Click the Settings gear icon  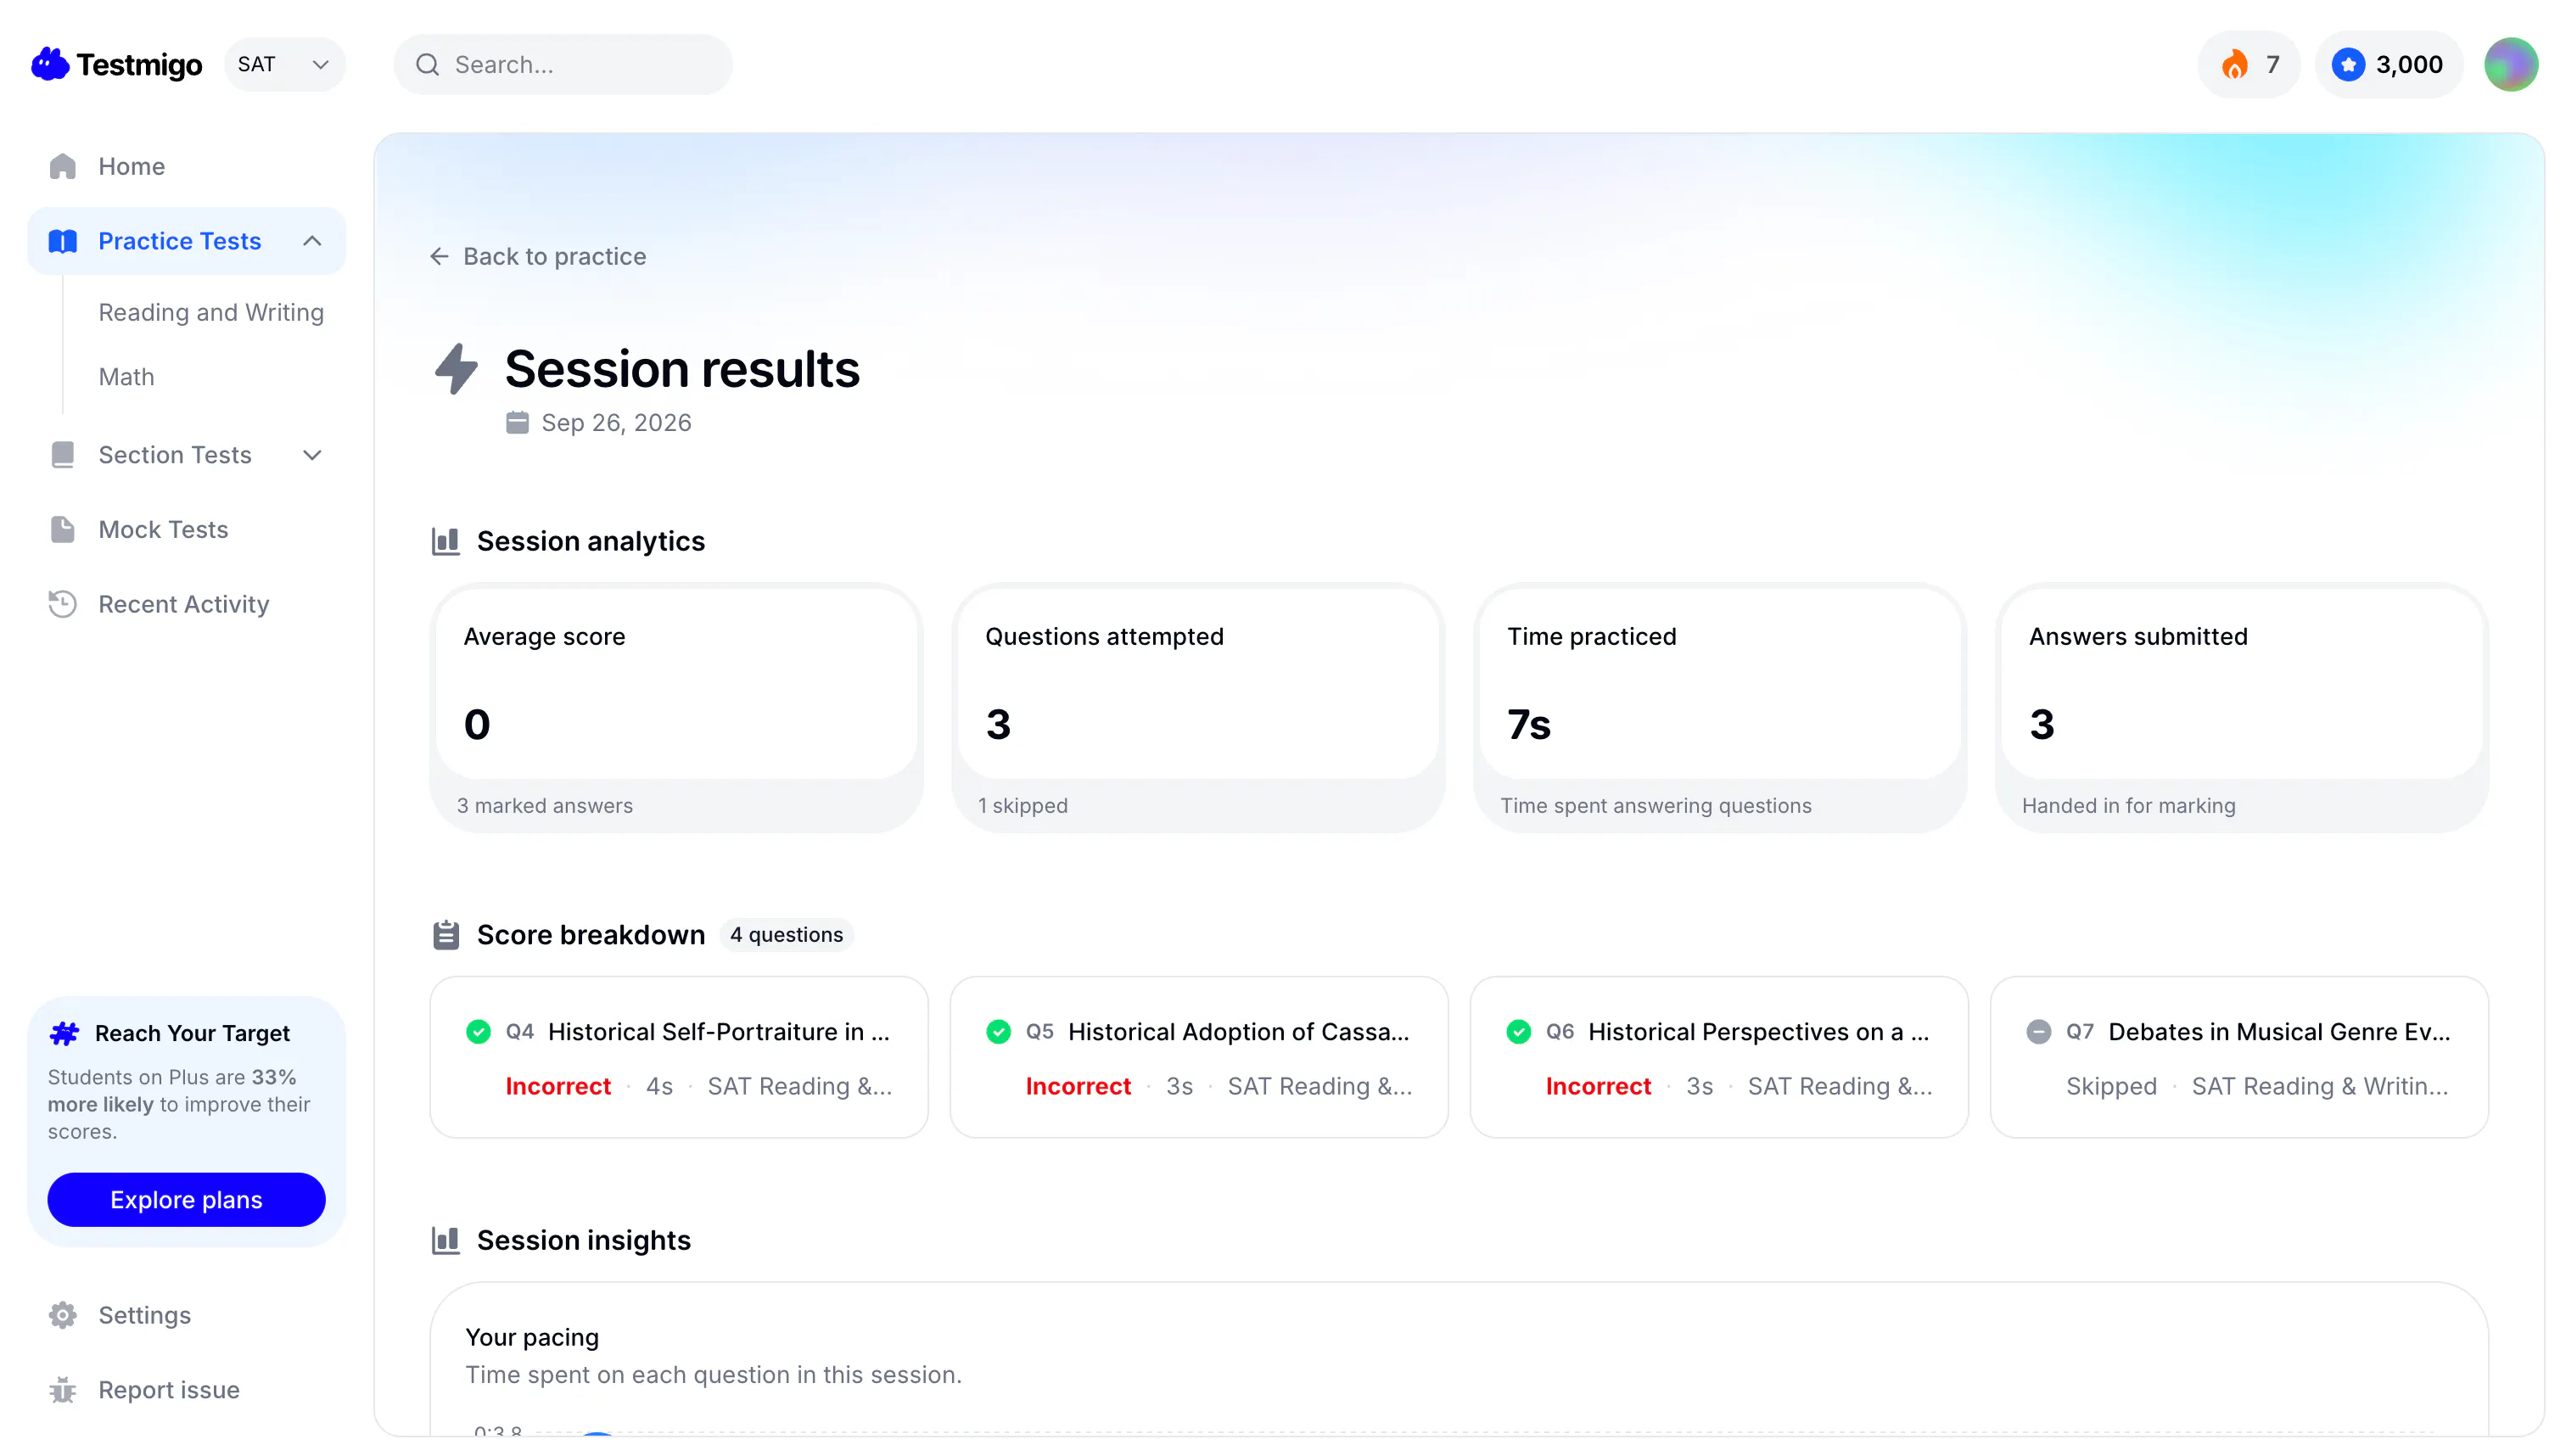63,1315
